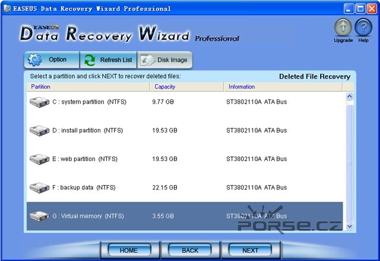The width and height of the screenshot is (380, 261).
Task: Click the Refresh List button label
Action: click(116, 60)
